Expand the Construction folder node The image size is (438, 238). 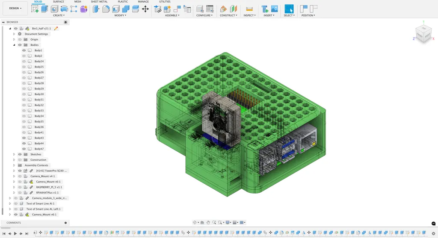[x=14, y=160]
